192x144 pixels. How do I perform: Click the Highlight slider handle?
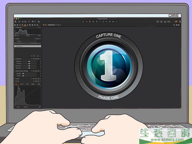(23, 74)
